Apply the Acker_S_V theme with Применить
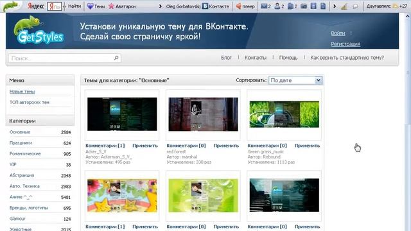The width and height of the screenshot is (411, 231). [x=145, y=146]
